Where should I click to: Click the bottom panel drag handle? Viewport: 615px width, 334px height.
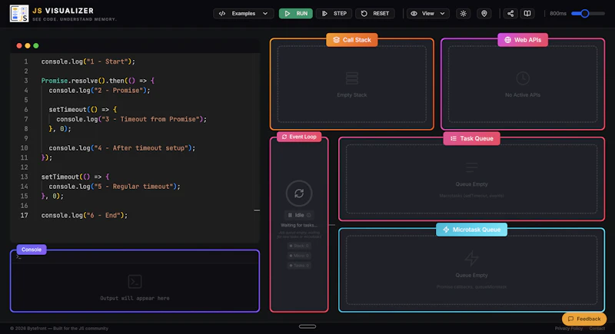click(x=307, y=326)
